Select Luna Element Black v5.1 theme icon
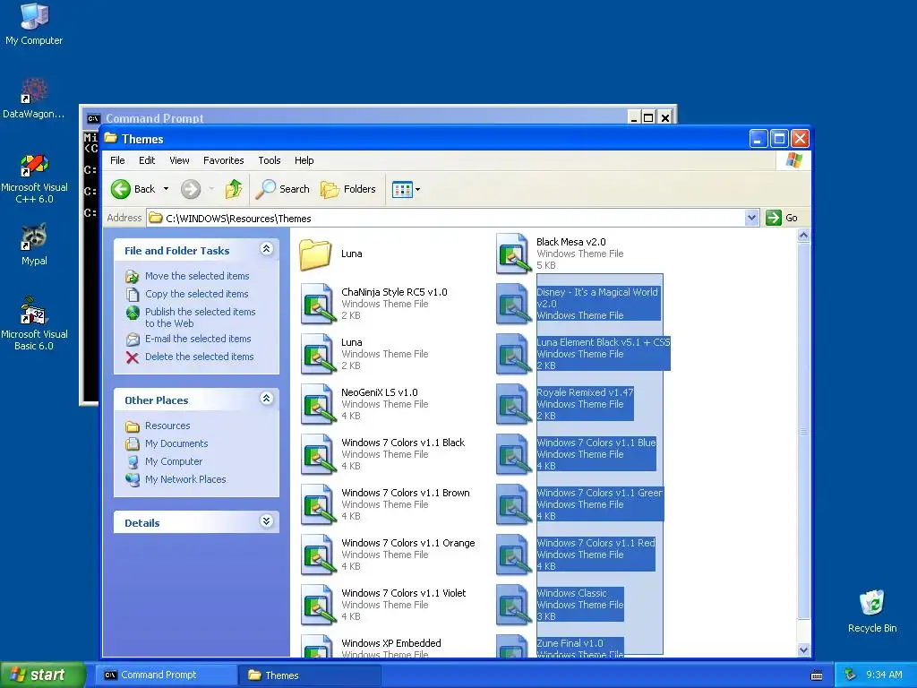This screenshot has height=688, width=917. 513,354
